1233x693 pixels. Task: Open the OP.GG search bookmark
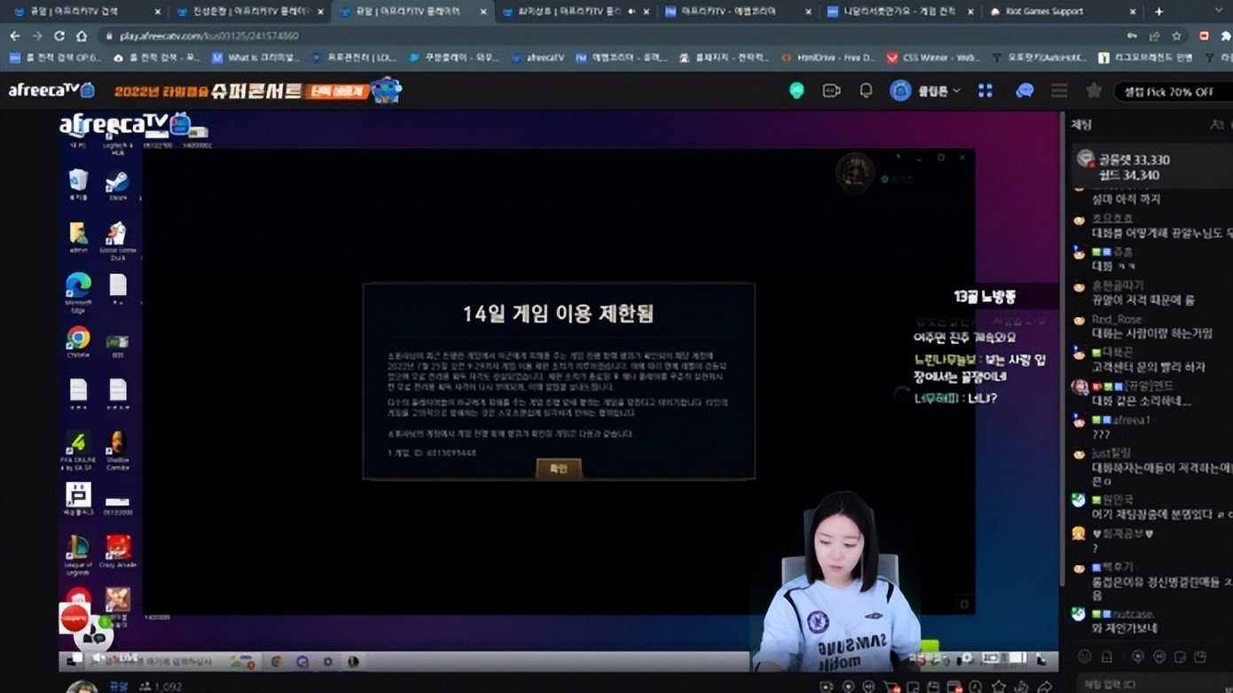(x=55, y=58)
